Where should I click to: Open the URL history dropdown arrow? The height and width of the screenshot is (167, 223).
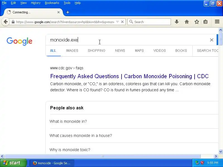[x=117, y=22]
